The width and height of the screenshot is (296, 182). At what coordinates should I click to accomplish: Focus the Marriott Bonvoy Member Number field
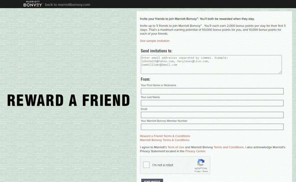(212, 127)
